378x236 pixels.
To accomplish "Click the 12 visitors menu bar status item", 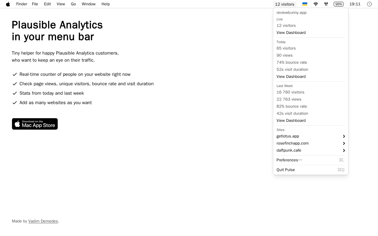I will coord(285,4).
